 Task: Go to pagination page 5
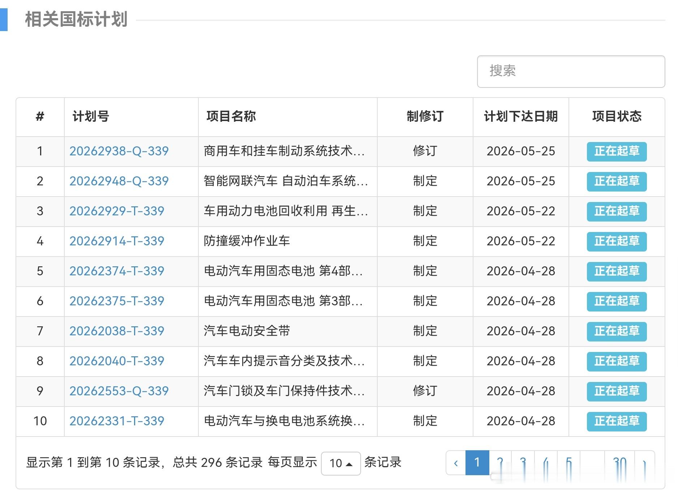click(569, 463)
